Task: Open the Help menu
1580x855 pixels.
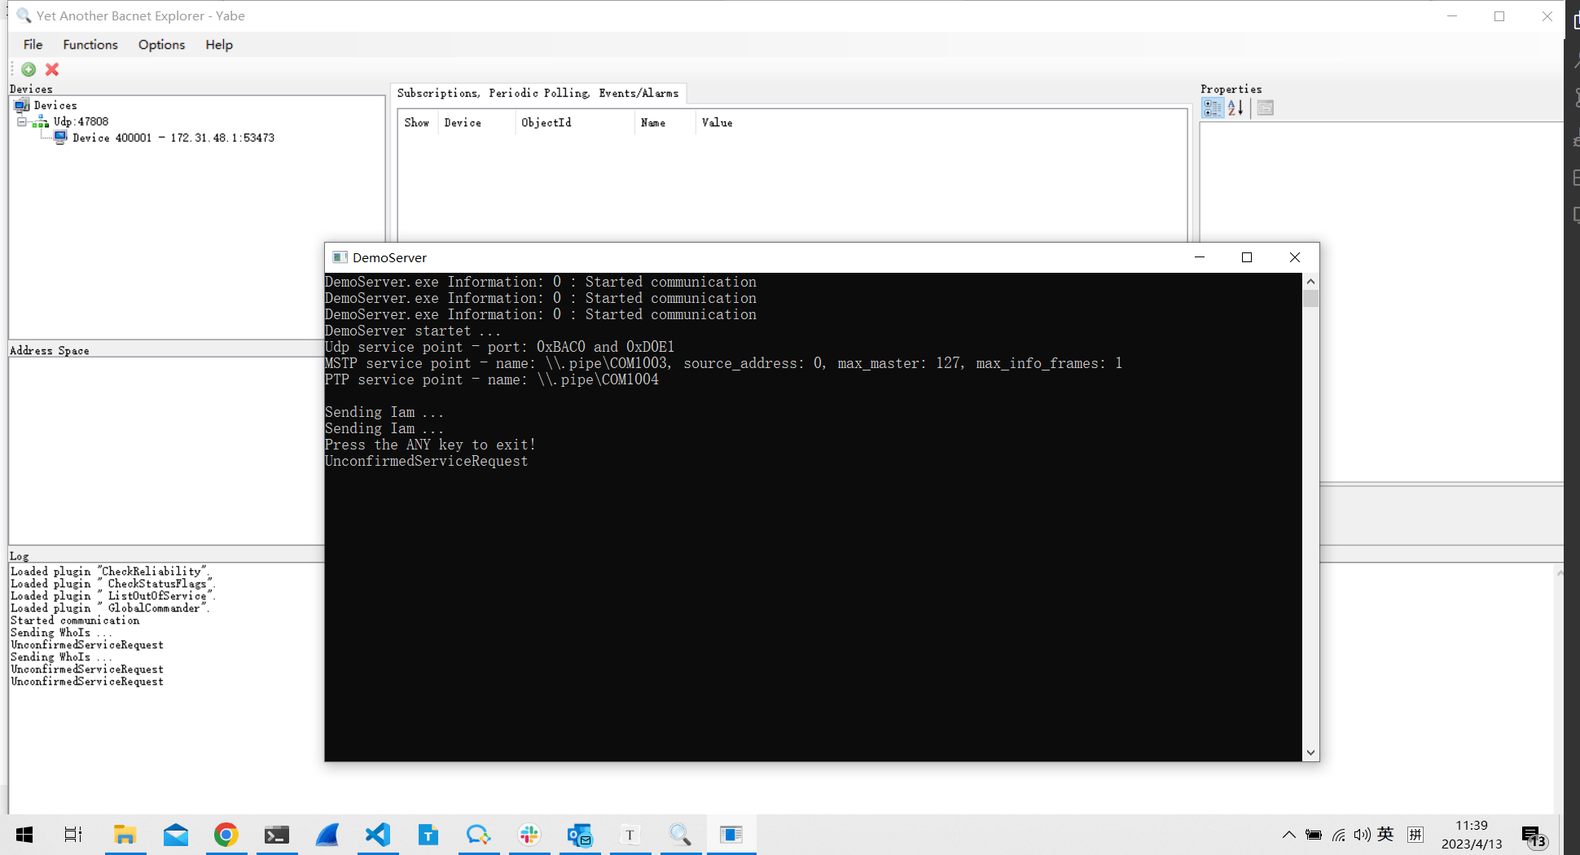Action: 218,45
